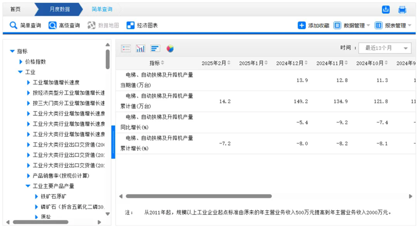Sort the 2024年12月 column

(x=306, y=63)
